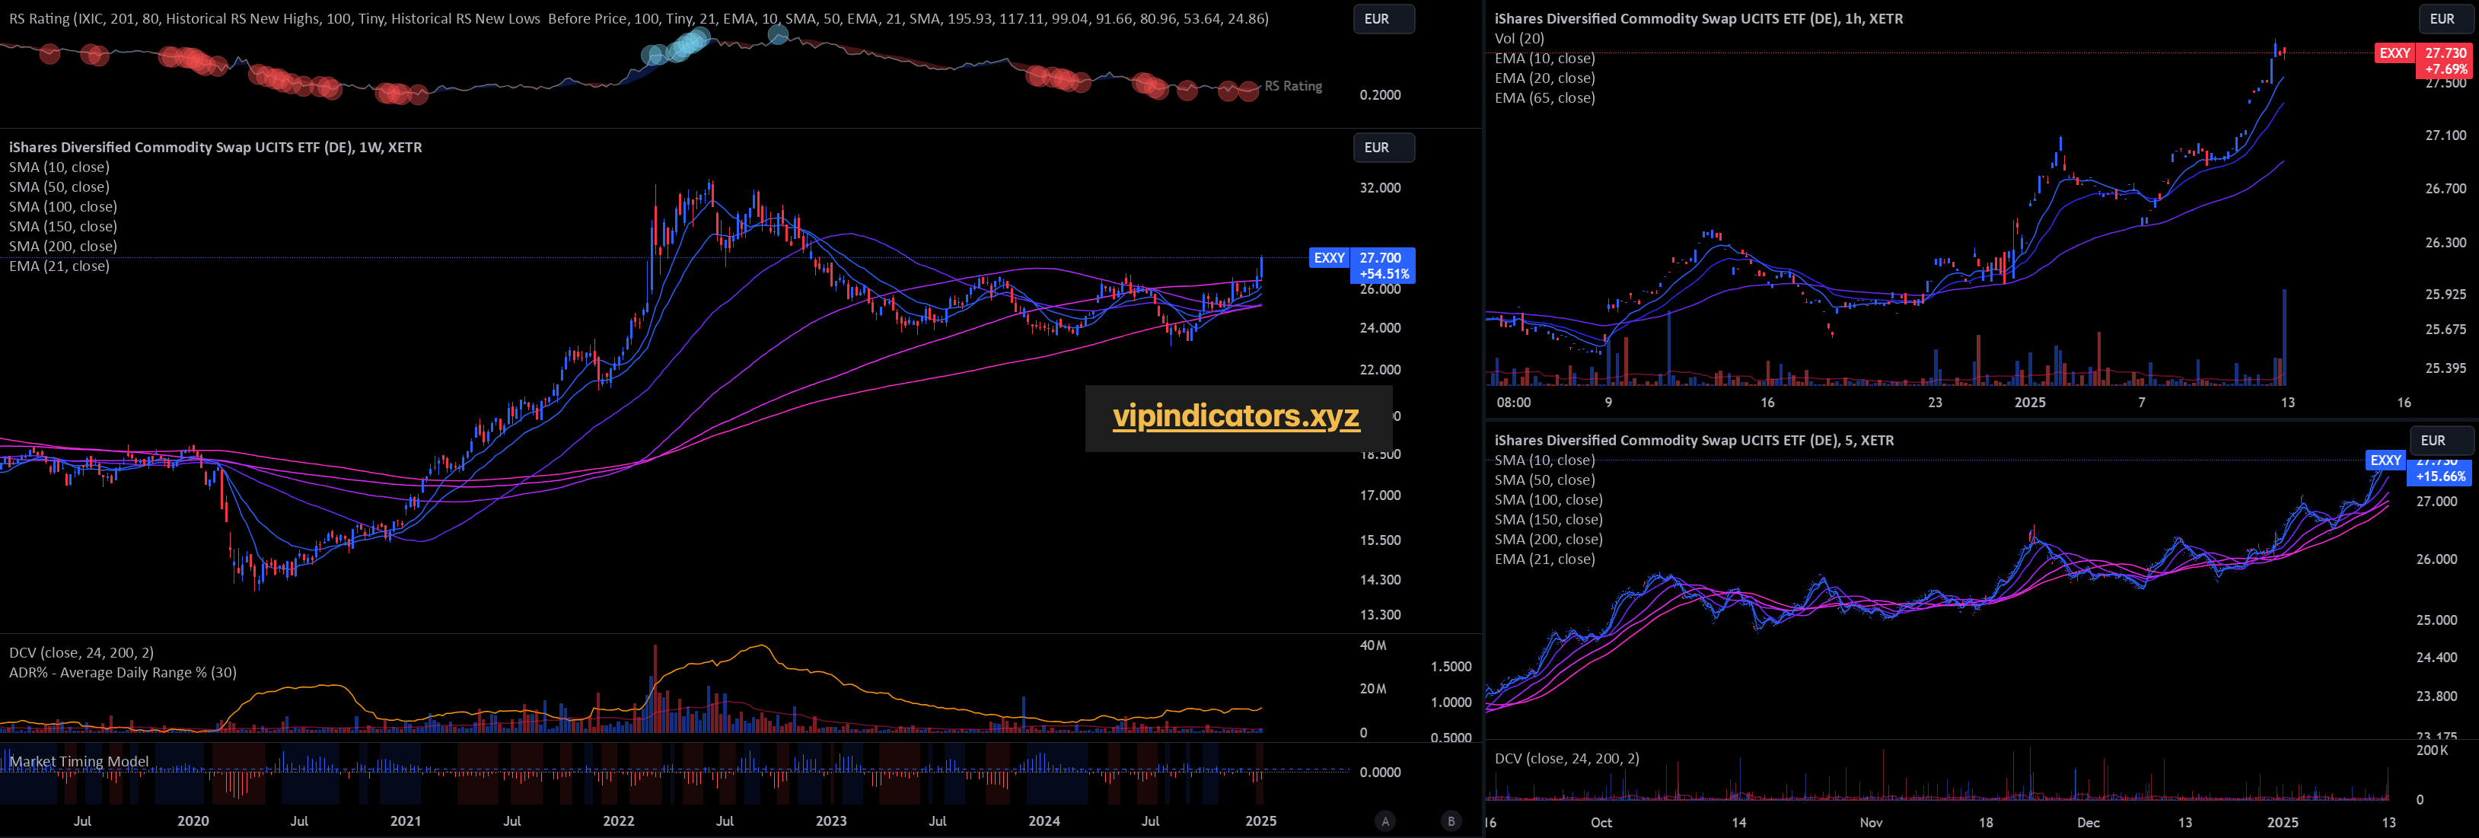Select DCV (close, 24, 200, 2) under weekly chart
Viewport: 2479px width, 838px height.
pos(81,652)
